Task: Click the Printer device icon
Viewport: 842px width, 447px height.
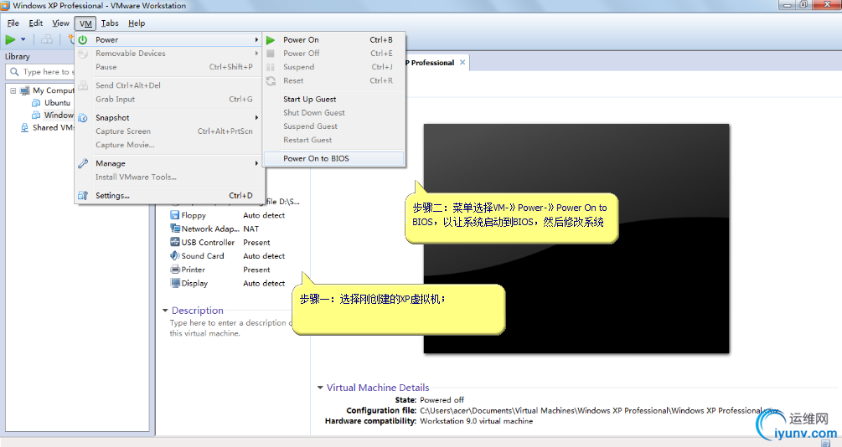Action: tap(174, 270)
